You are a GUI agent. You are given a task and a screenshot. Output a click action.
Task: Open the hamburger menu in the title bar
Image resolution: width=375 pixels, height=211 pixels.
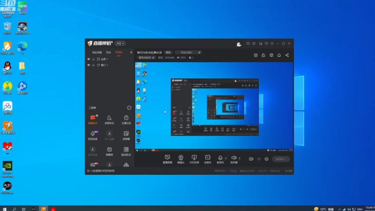272,44
